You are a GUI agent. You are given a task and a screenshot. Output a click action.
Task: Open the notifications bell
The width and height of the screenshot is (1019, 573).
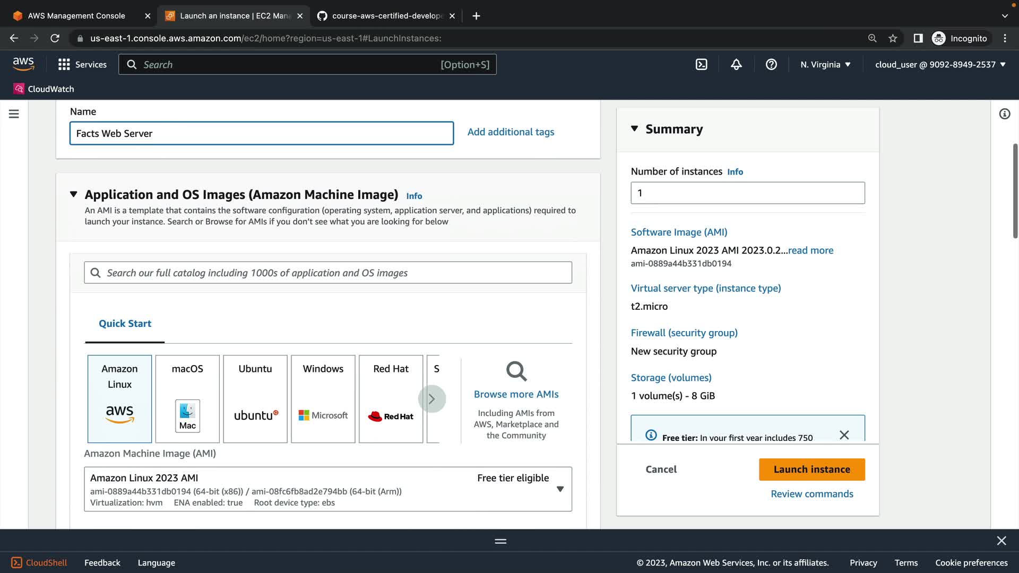point(736,64)
